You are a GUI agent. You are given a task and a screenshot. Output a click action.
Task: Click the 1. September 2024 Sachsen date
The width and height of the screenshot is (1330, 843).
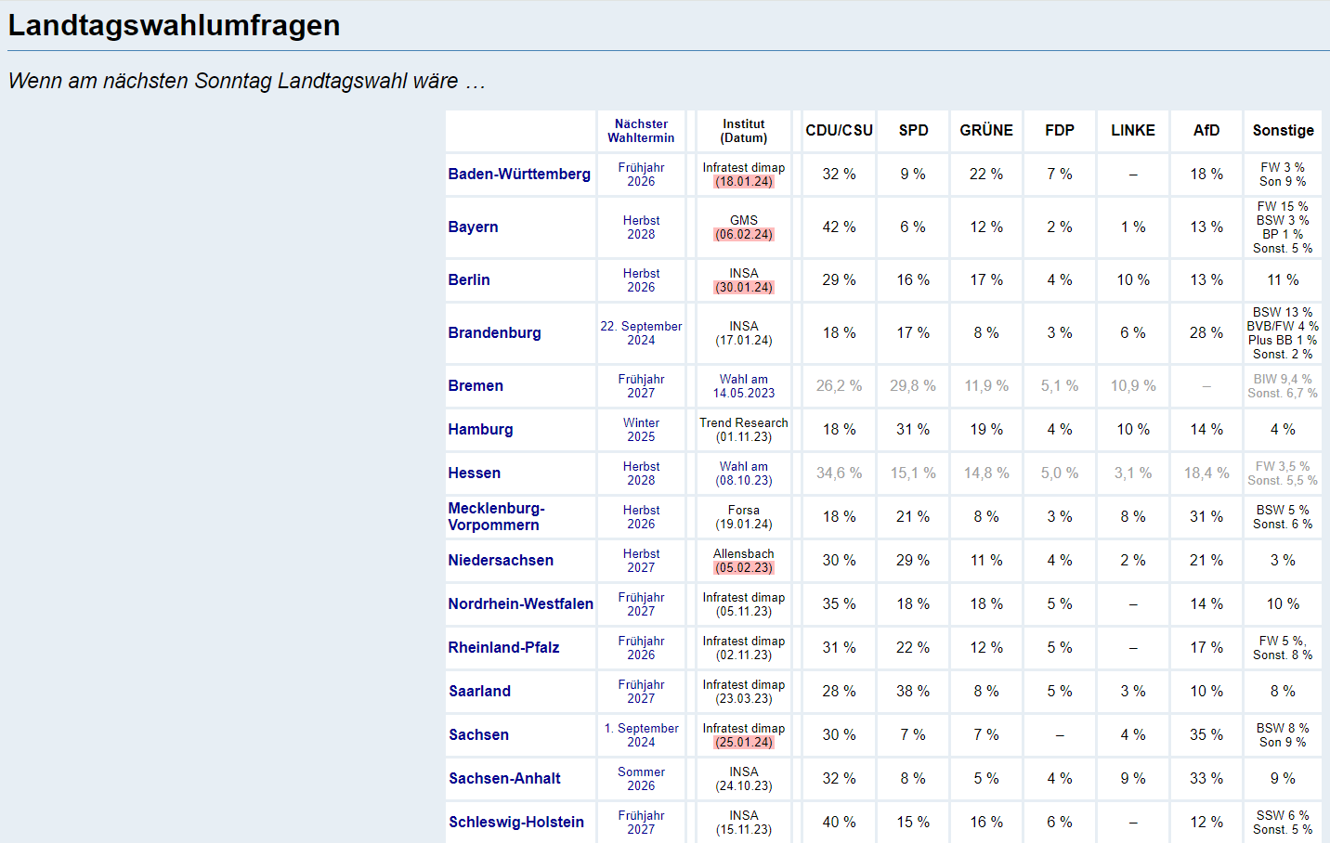coord(641,735)
